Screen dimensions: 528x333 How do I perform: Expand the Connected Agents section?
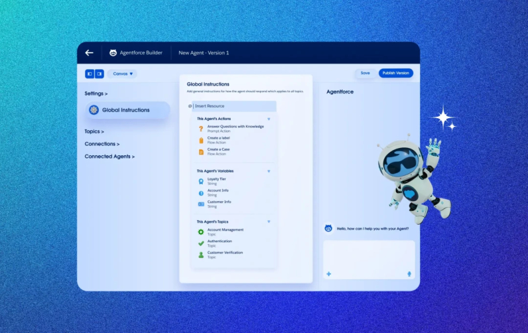(109, 156)
